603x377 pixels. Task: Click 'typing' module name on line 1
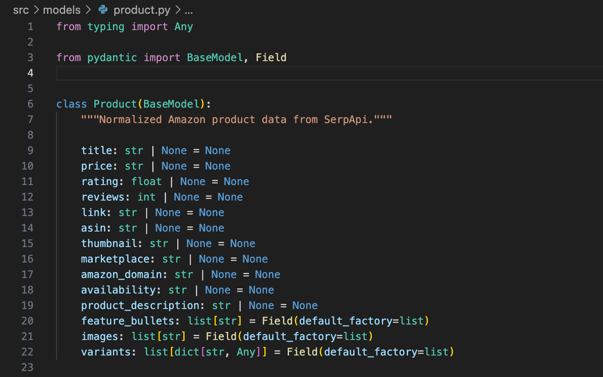tap(106, 27)
